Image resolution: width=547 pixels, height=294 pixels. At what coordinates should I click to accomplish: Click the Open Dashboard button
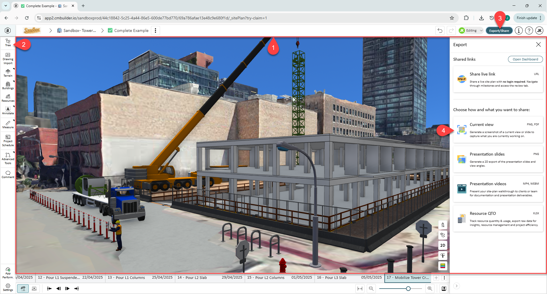[525, 59]
